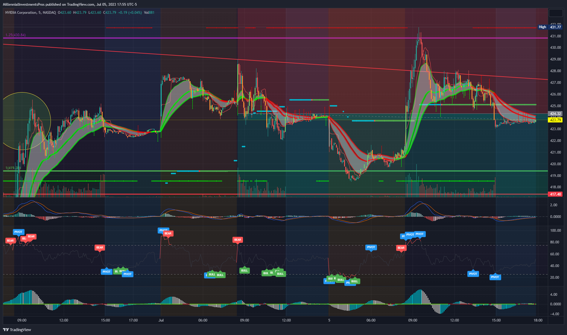Click the '418.00' tick on the price axis
The width and height of the screenshot is (567, 335).
555,187
